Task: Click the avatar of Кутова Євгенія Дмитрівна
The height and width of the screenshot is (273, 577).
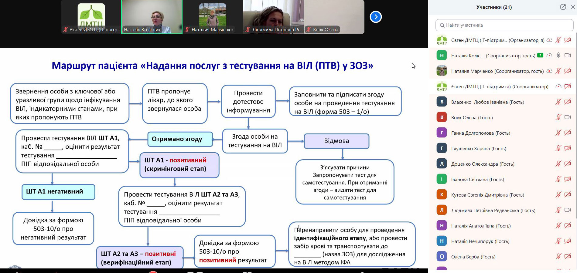Action: tap(442, 195)
